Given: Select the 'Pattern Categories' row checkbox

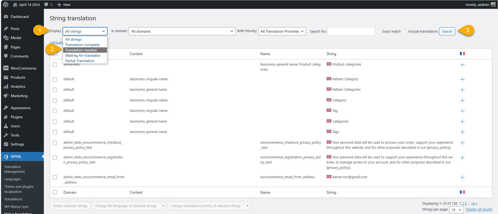Looking at the screenshot, I should coord(55,90).
